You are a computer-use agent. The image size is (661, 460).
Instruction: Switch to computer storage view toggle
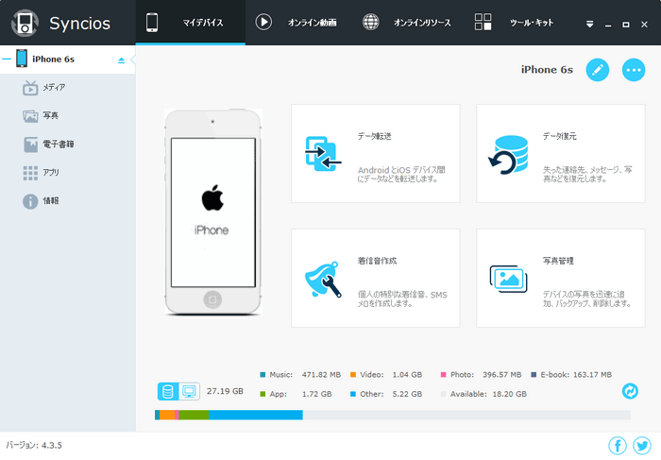(189, 391)
